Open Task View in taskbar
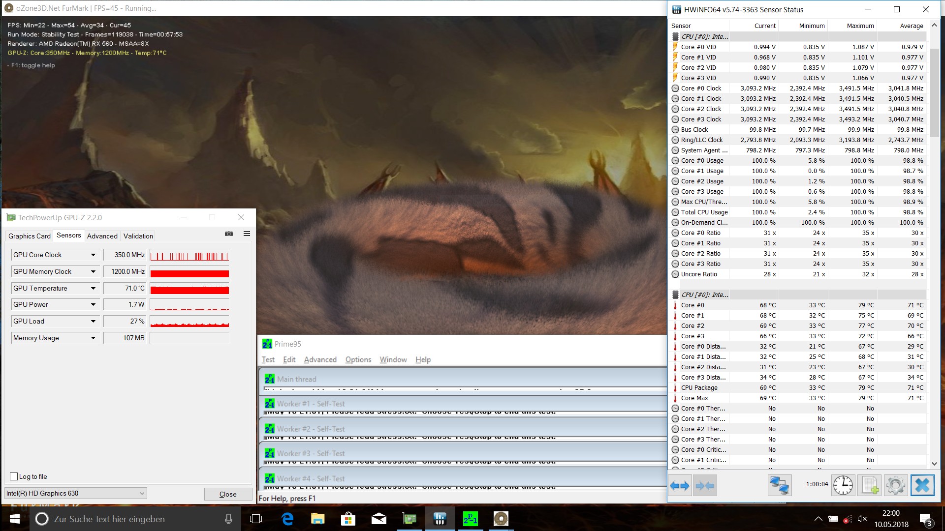The width and height of the screenshot is (945, 531). click(x=256, y=519)
